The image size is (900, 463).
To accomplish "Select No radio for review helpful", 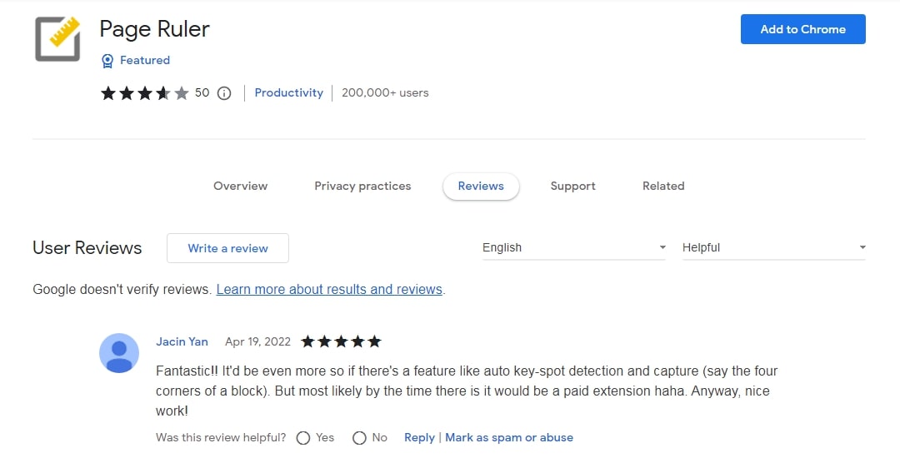I will pos(359,438).
